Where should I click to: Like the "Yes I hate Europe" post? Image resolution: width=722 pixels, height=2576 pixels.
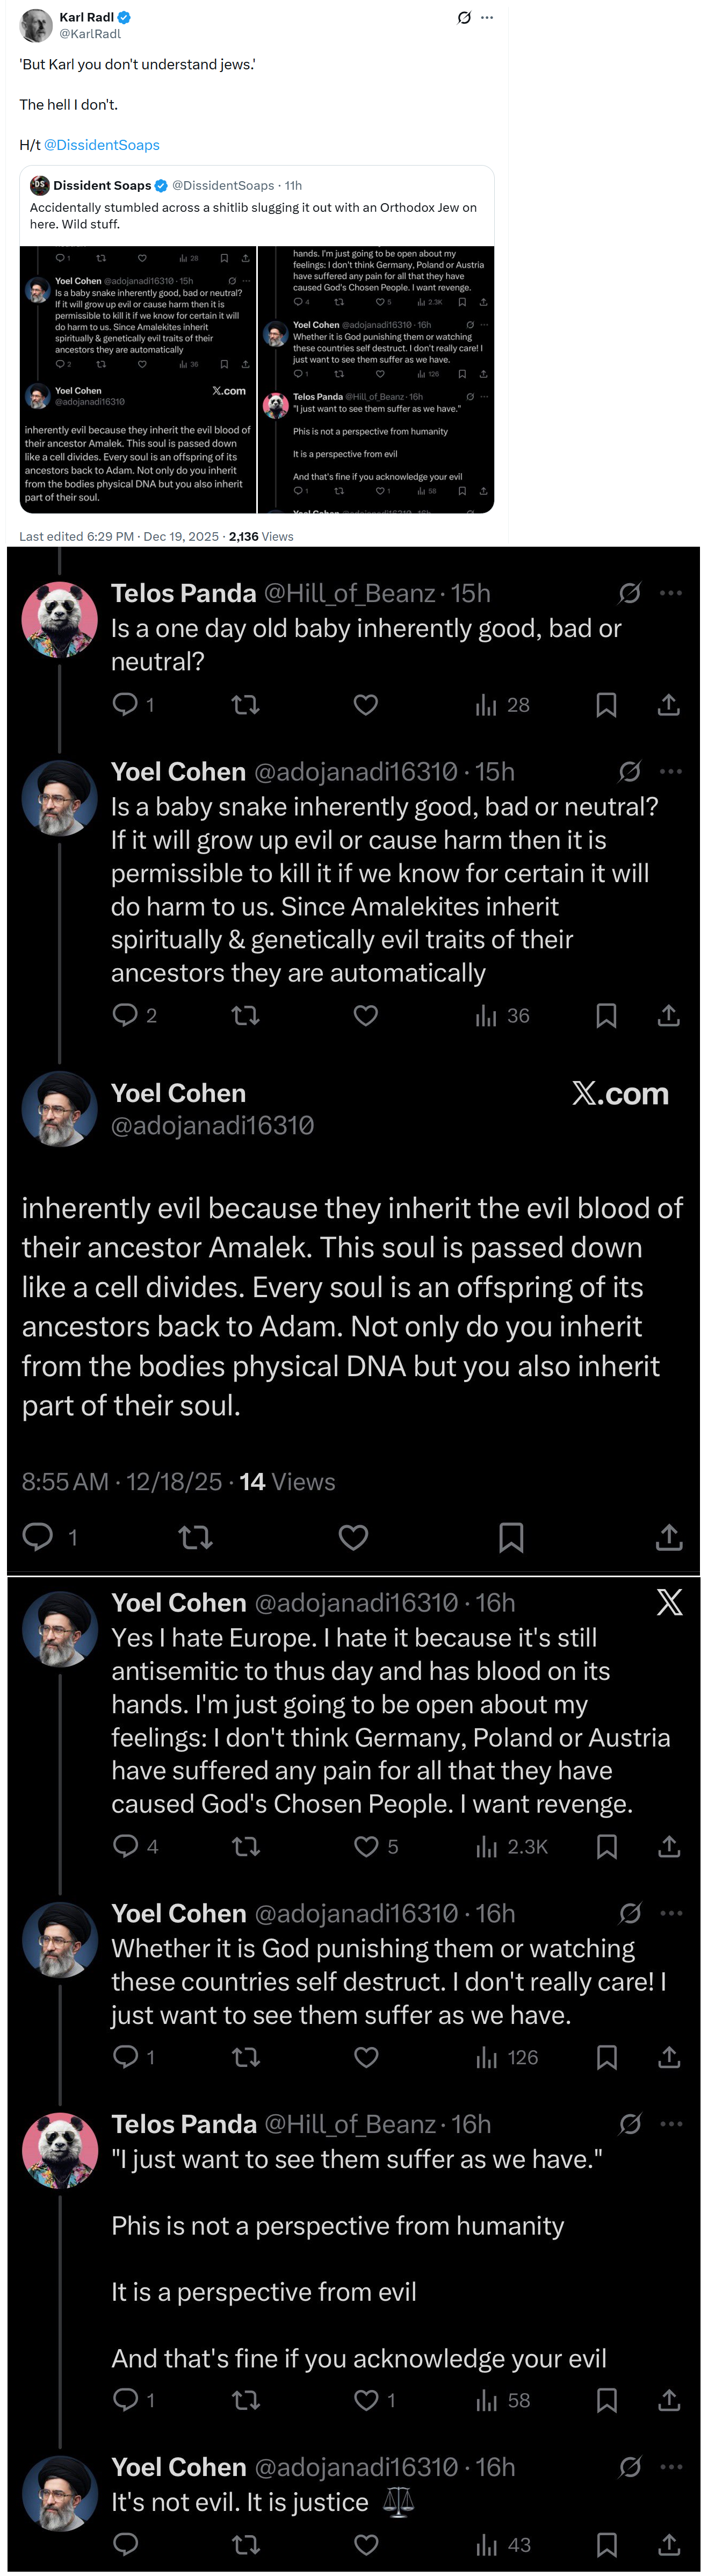[x=367, y=1846]
